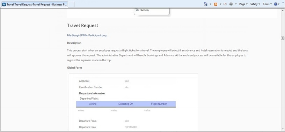Image resolution: width=285 pixels, height=132 pixels.
Task: Click the Departure Information section title
Action: coord(92,93)
